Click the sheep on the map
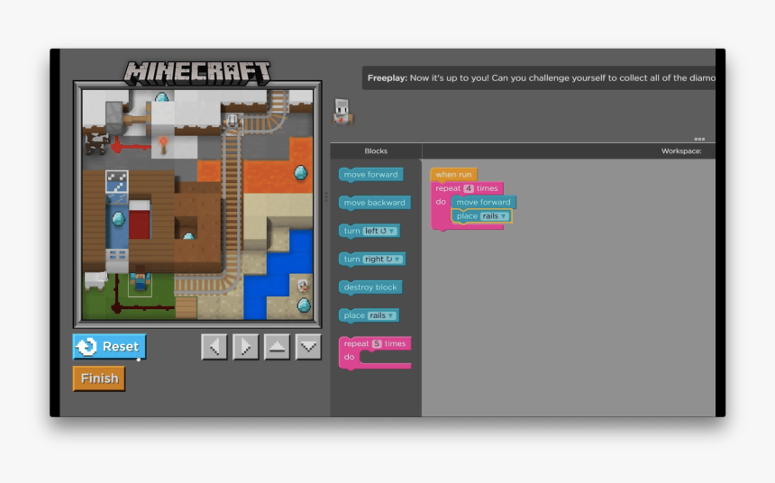 click(96, 281)
